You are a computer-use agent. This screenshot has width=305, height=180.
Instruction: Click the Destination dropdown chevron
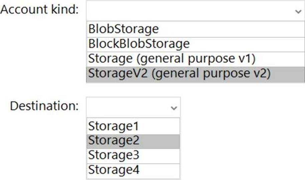[x=173, y=108]
